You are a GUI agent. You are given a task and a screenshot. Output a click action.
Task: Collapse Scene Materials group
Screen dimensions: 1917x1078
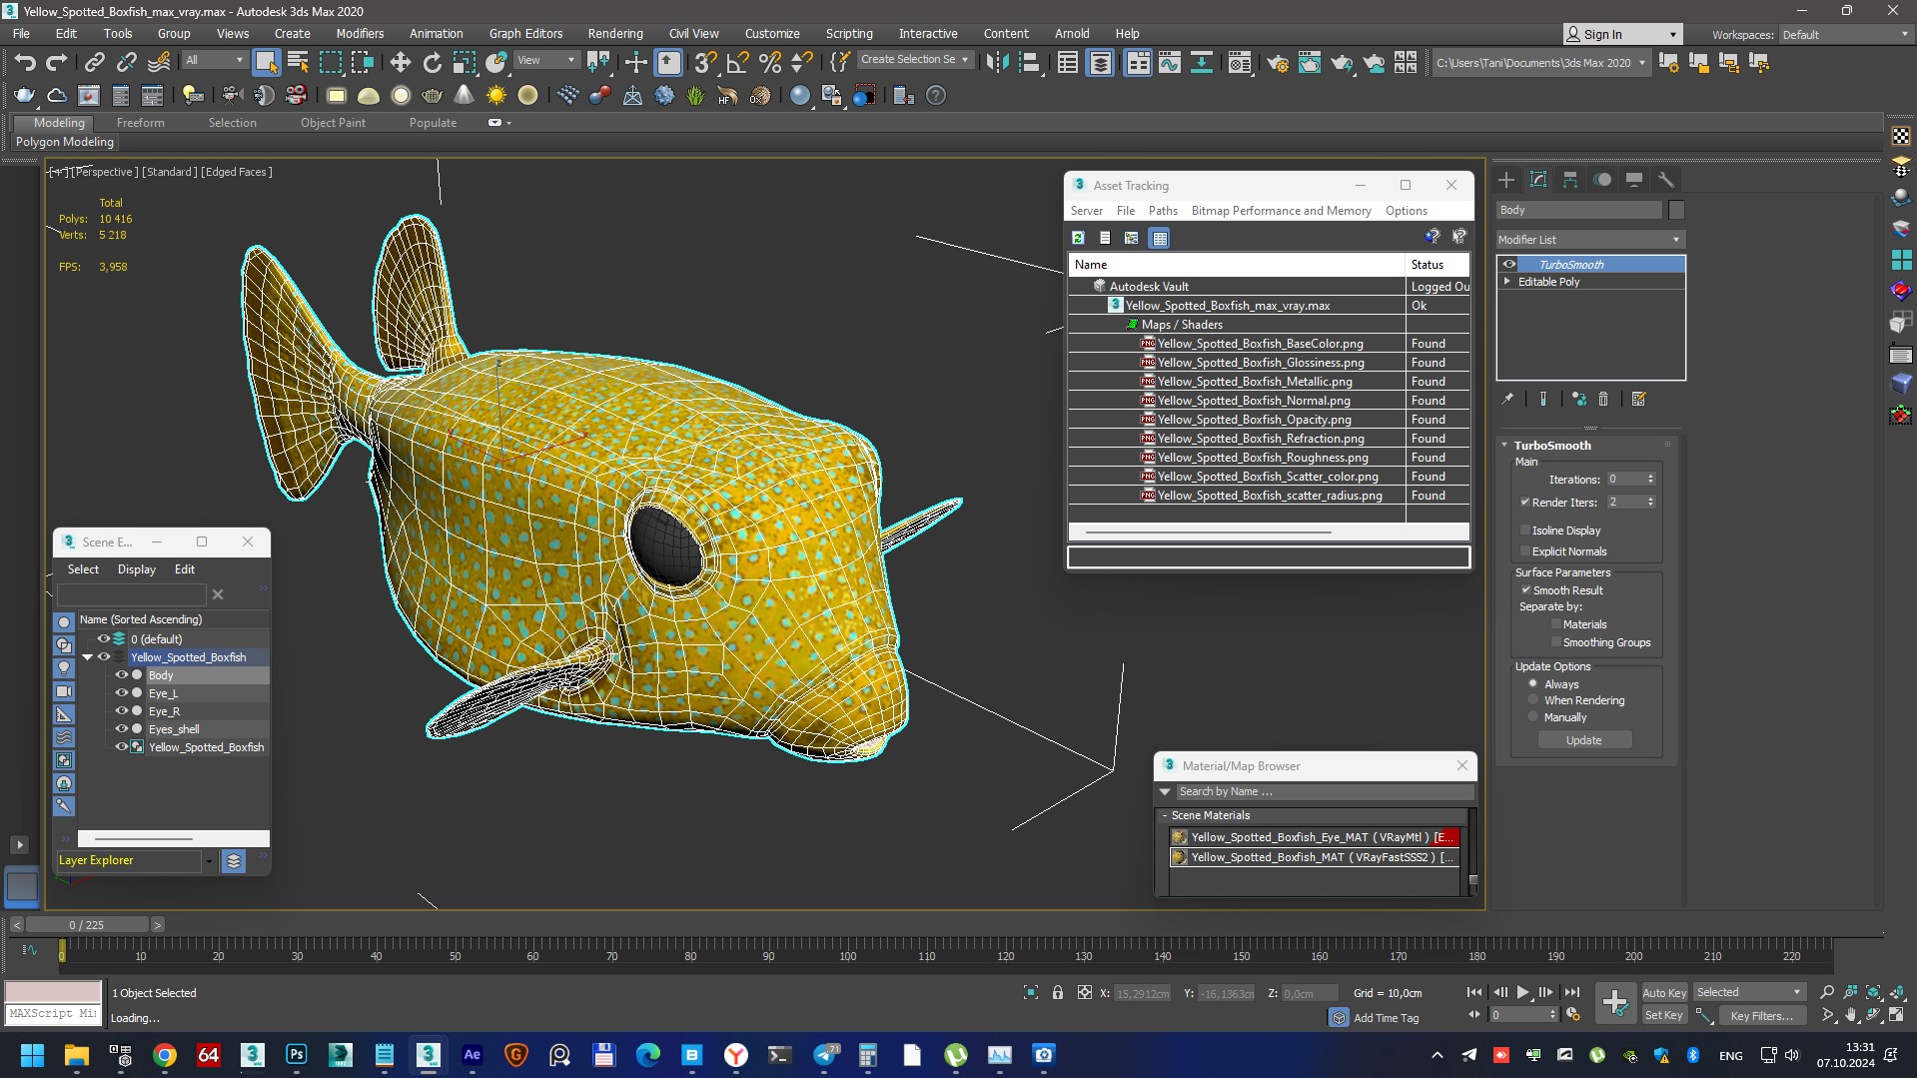(1165, 816)
